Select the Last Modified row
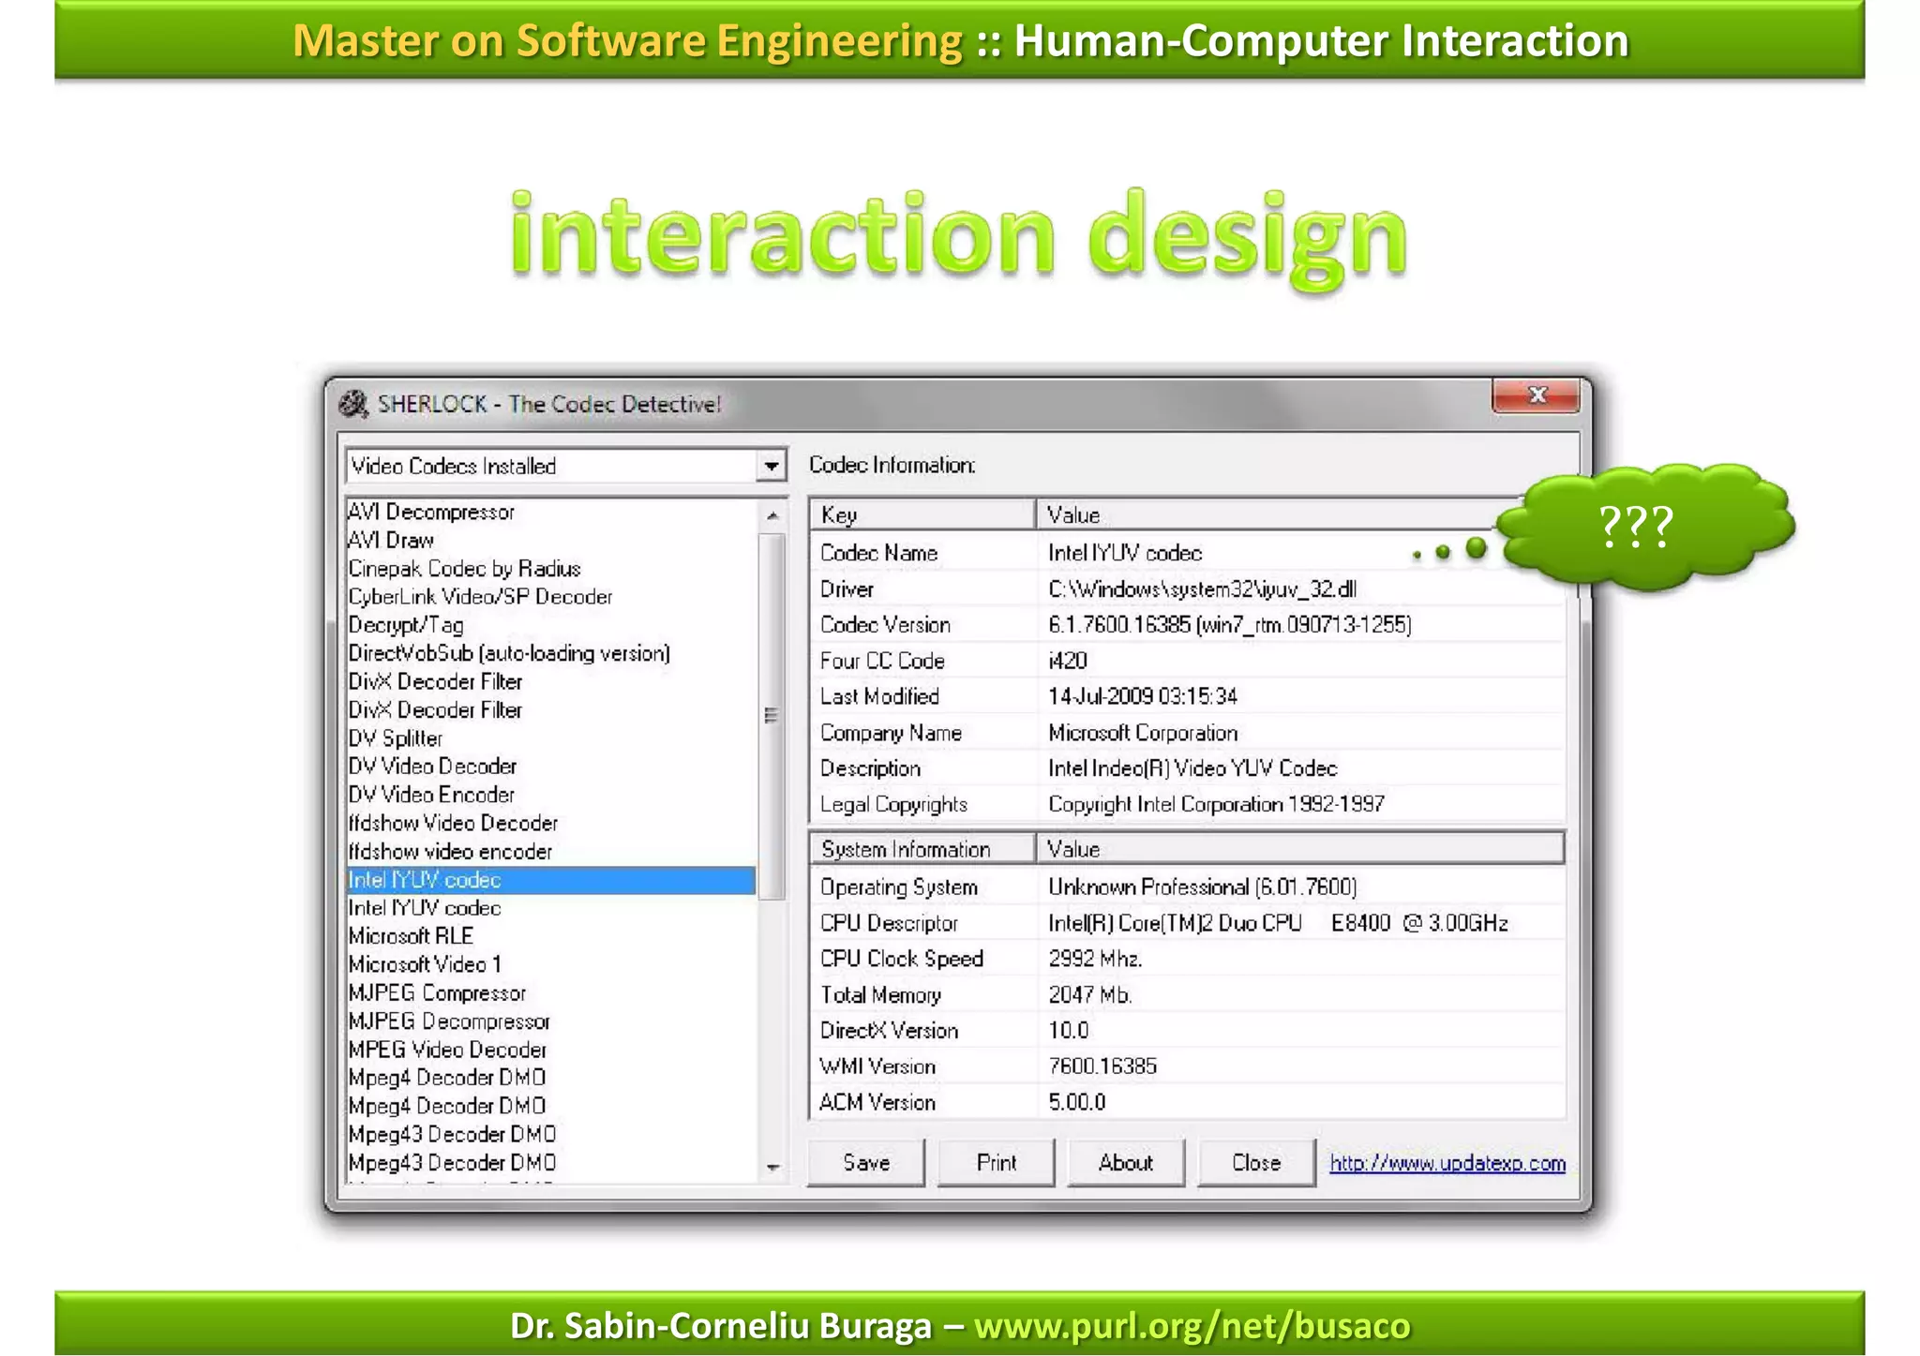 pyautogui.click(x=1188, y=696)
